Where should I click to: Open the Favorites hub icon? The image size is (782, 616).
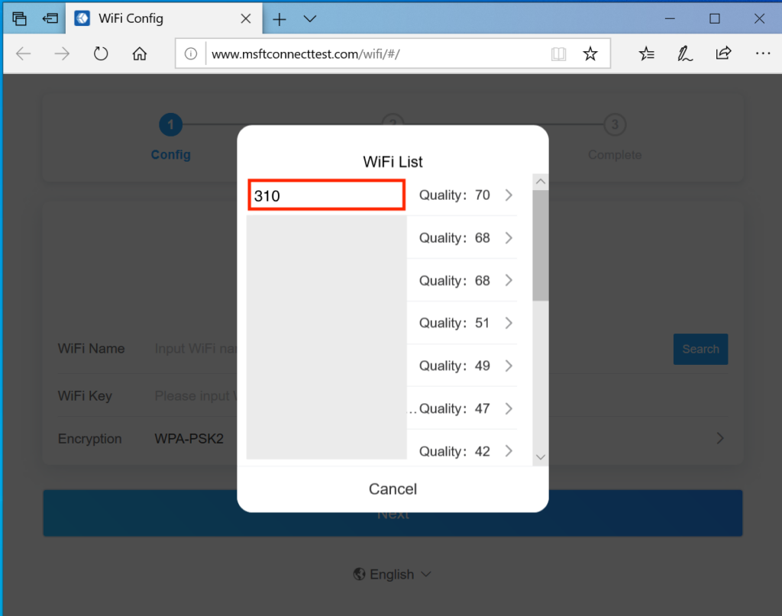(646, 53)
